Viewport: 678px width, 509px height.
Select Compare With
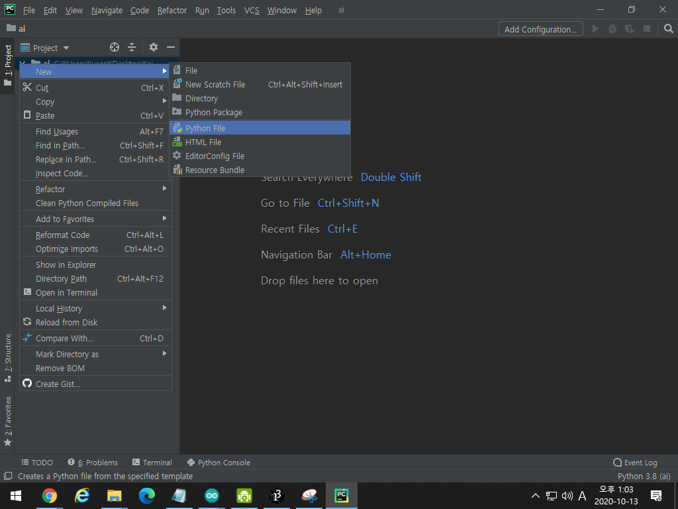[x=95, y=339]
